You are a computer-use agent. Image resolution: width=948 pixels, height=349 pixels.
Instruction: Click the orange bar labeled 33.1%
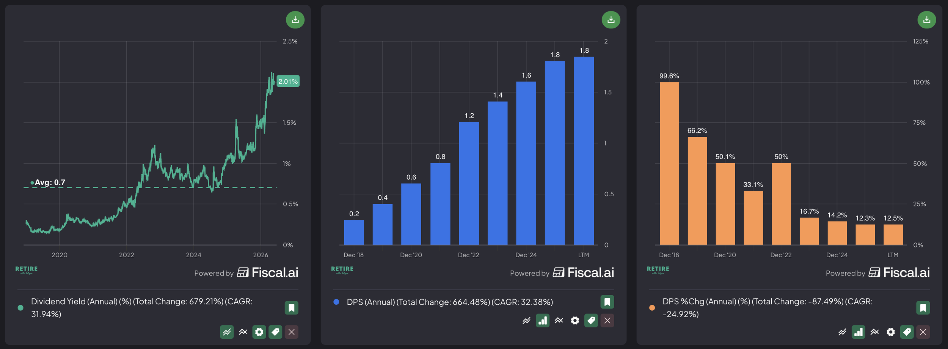[753, 218]
